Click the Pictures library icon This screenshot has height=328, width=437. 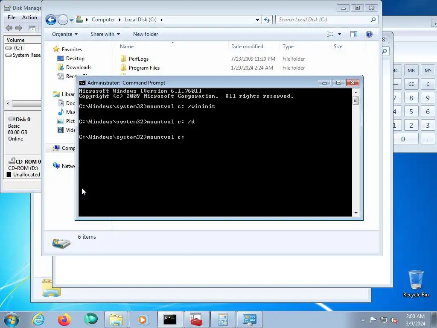61,121
